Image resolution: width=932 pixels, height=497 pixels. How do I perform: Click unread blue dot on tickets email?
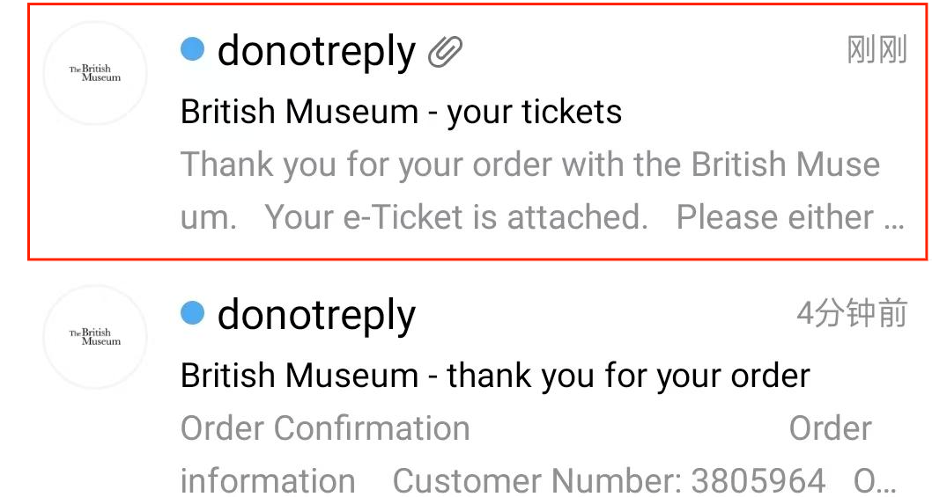[192, 49]
